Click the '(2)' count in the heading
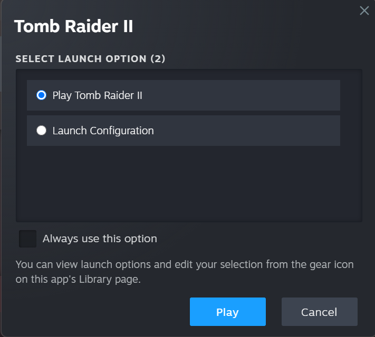The width and height of the screenshot is (375, 337). point(158,59)
